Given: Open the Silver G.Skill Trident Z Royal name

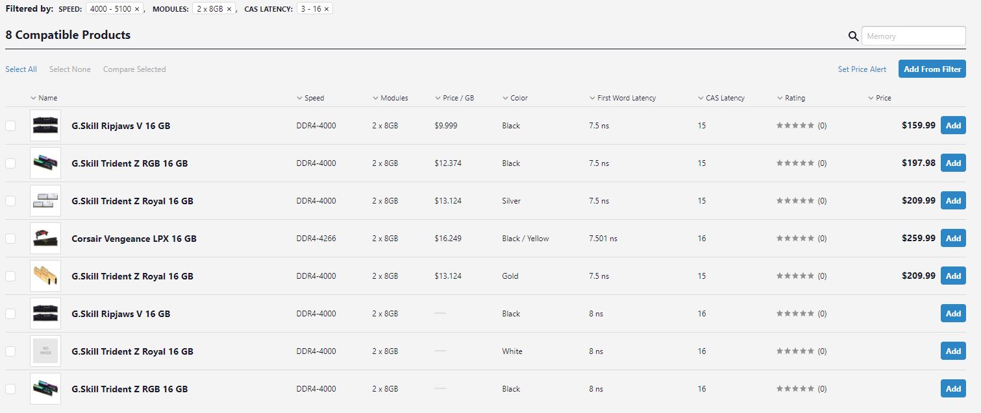Looking at the screenshot, I should point(132,201).
